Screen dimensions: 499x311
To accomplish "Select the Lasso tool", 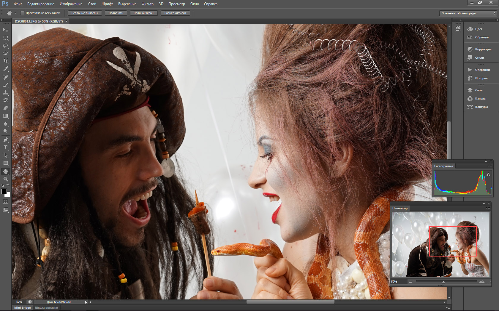I will pyautogui.click(x=6, y=46).
